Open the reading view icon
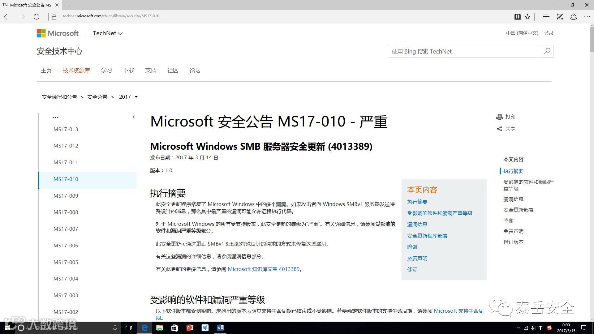 (517, 17)
